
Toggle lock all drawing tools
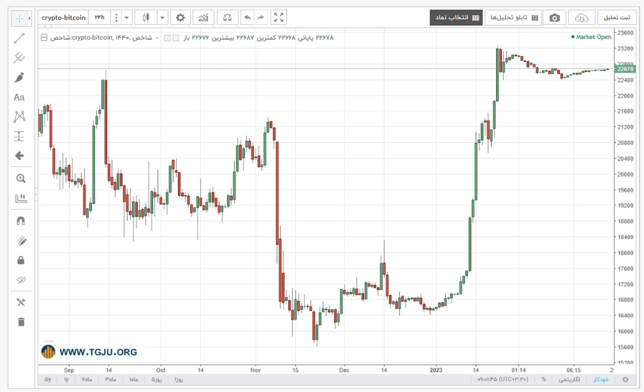click(21, 260)
